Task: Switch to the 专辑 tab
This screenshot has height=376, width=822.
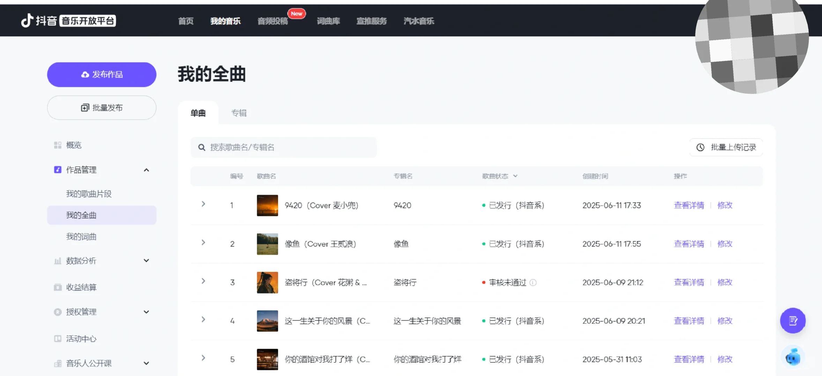Action: tap(239, 113)
